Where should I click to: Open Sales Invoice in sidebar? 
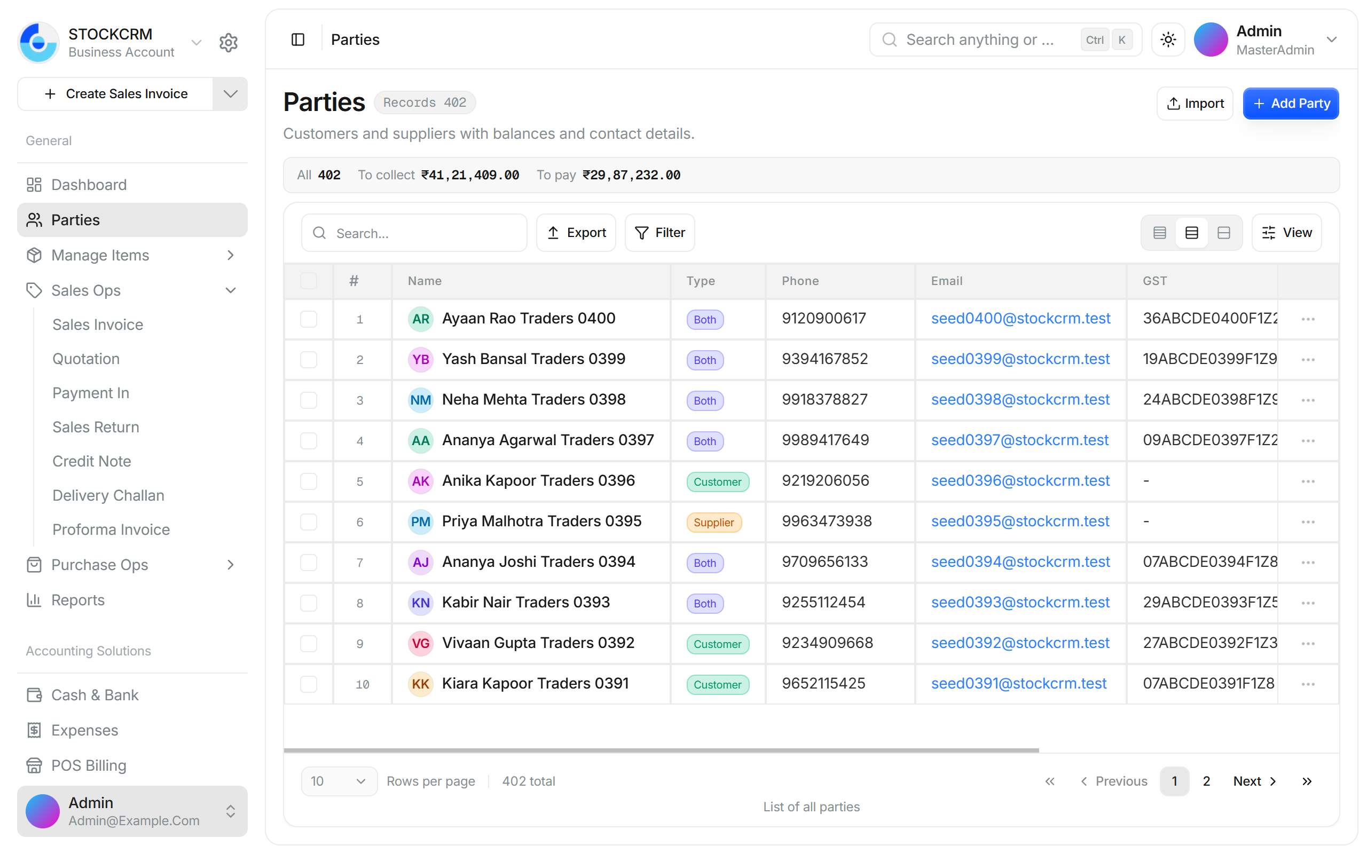(x=98, y=325)
